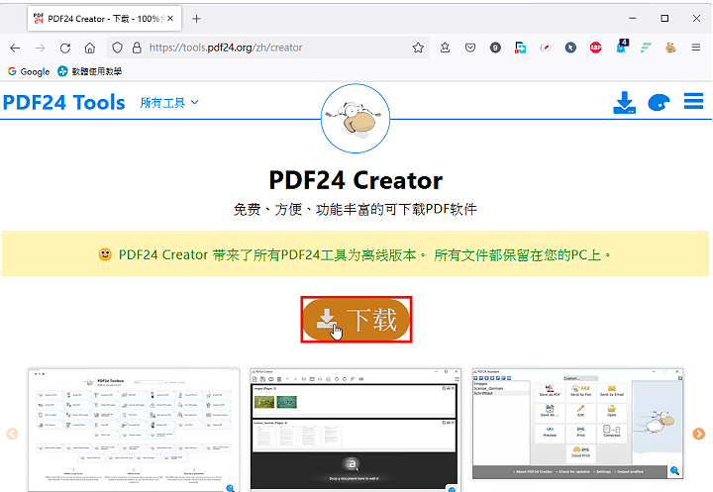Open the dark blue cursor extension

pyautogui.click(x=570, y=48)
